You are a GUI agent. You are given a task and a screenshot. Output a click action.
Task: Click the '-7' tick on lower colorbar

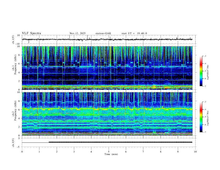(205, 132)
